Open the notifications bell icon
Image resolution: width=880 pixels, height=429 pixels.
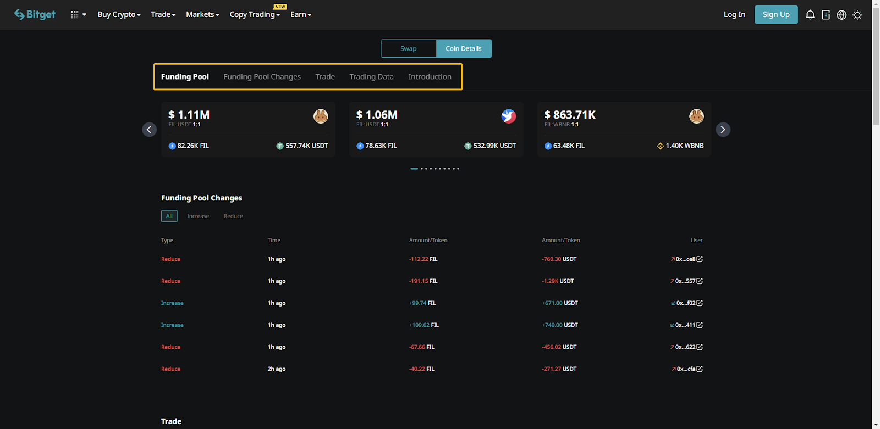(x=810, y=15)
